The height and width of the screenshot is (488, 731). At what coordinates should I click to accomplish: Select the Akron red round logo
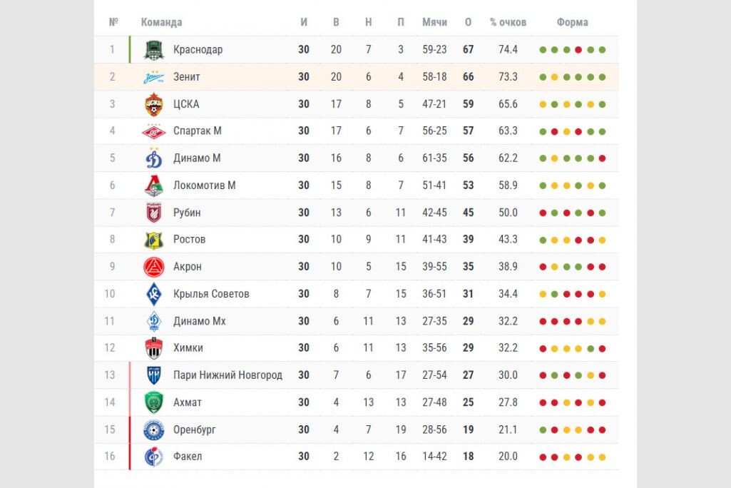154,267
